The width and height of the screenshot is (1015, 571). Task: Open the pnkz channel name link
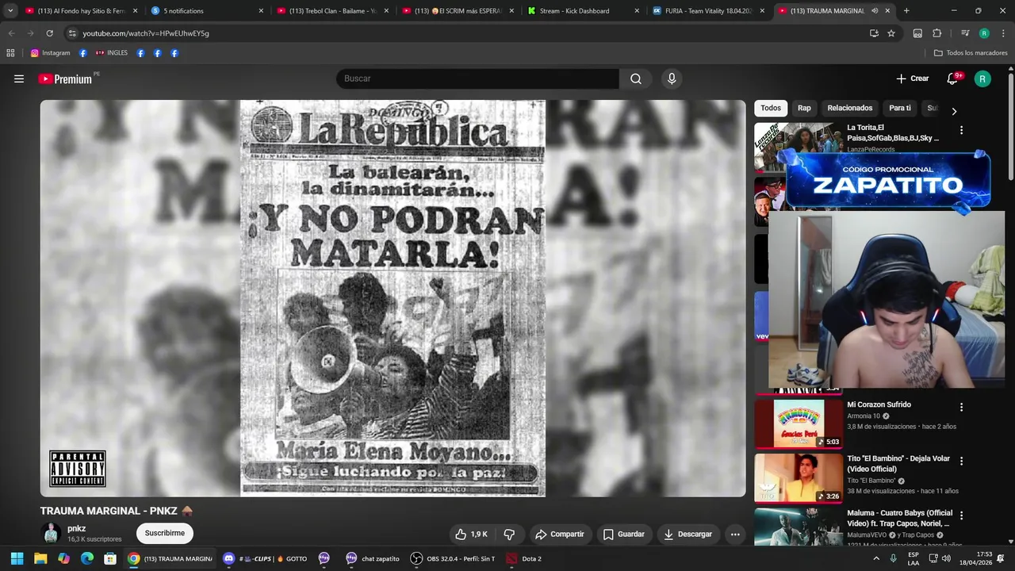77,529
